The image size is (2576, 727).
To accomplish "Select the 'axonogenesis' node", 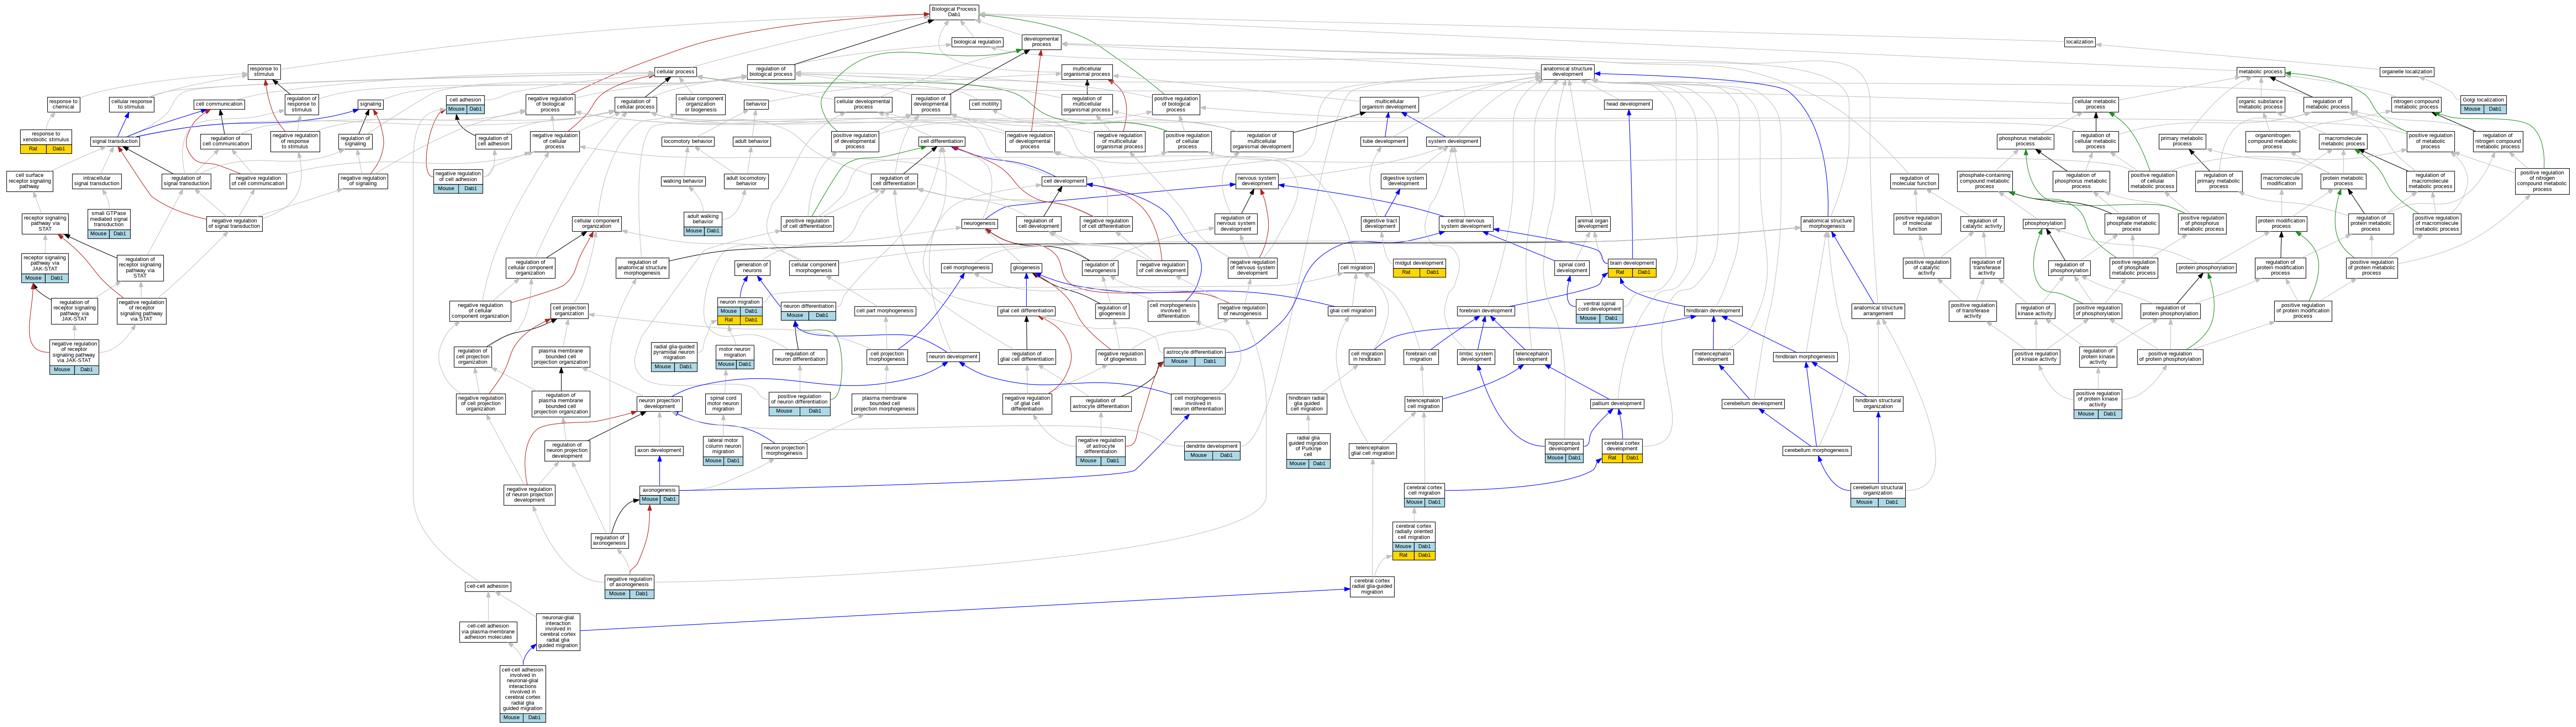I will point(659,494).
